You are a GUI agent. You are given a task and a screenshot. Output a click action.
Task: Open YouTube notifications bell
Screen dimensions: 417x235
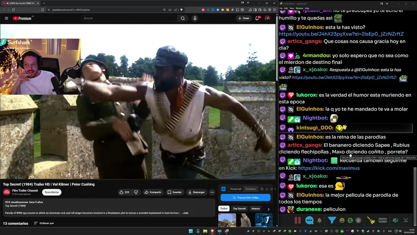pyautogui.click(x=257, y=18)
